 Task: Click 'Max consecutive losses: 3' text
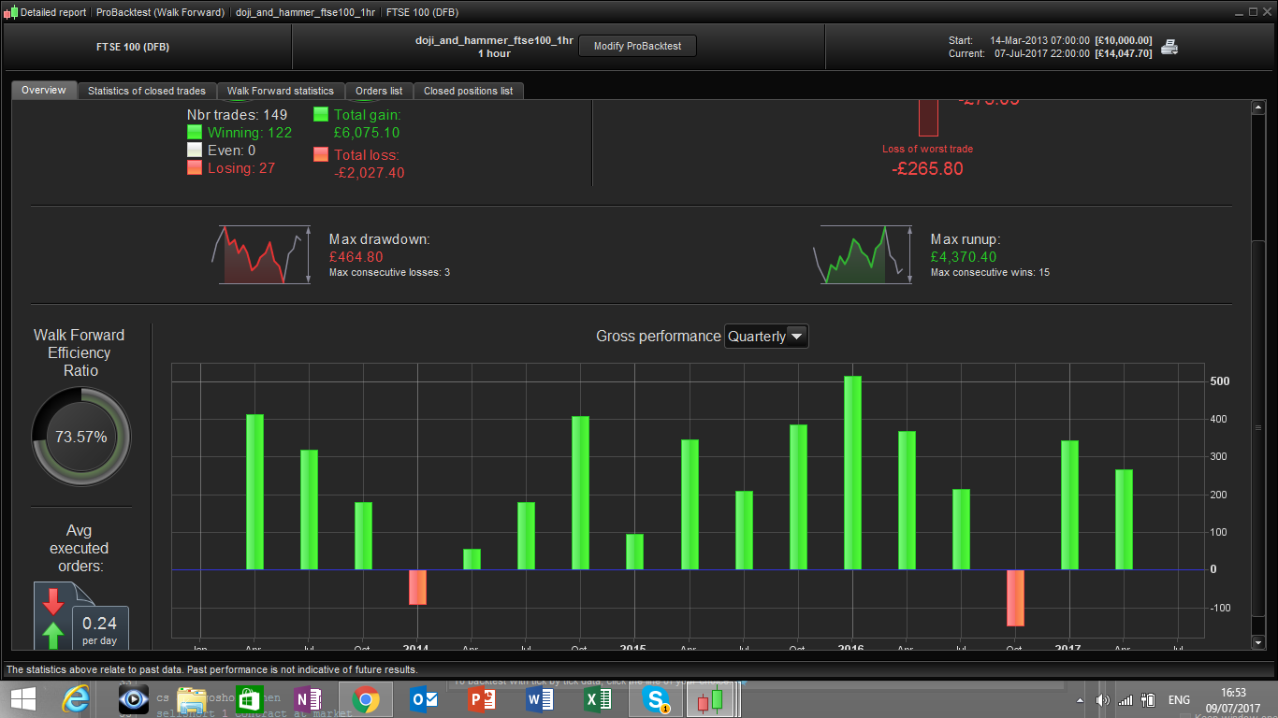[389, 273]
